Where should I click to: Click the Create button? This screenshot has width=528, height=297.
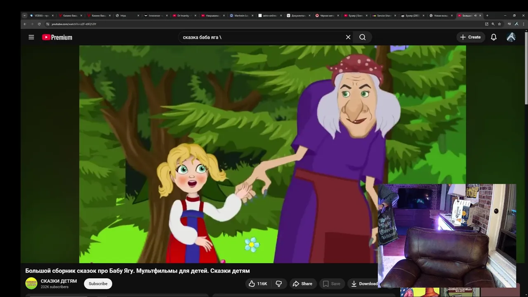click(x=471, y=37)
